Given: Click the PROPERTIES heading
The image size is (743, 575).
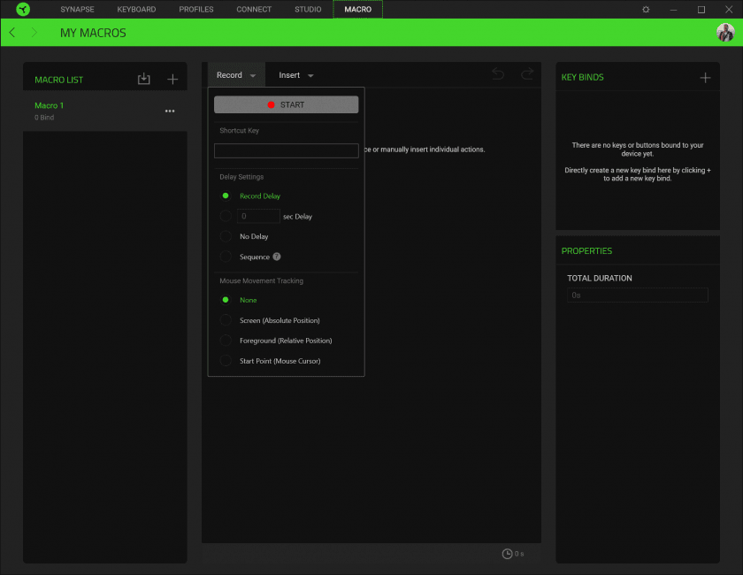Looking at the screenshot, I should click(586, 250).
